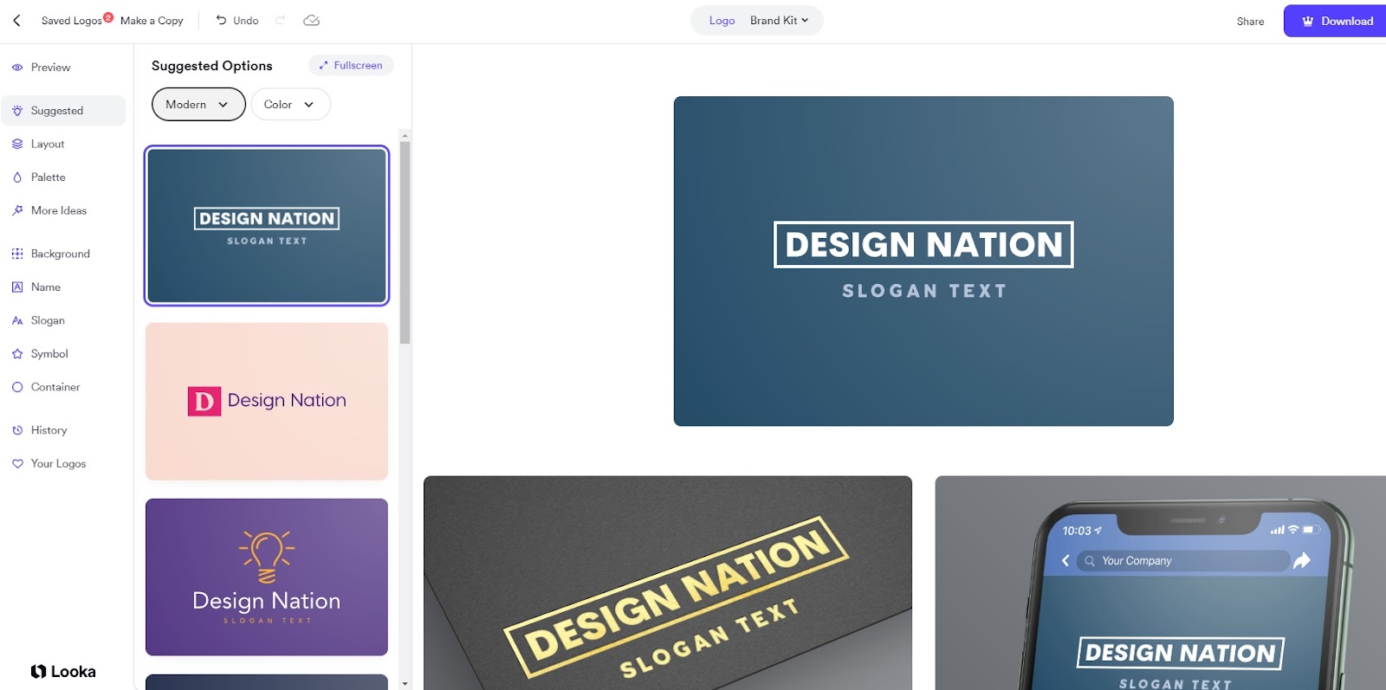Select the purple lightbulb logo suggestion

click(267, 577)
